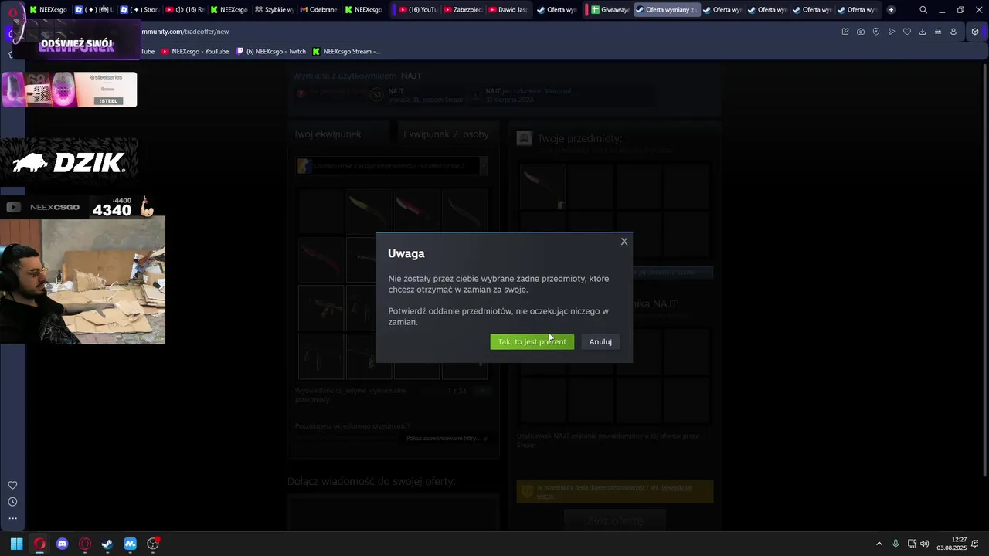Screen dimensions: 989x556
Task: Open Steam from taskbar
Action: point(107,544)
